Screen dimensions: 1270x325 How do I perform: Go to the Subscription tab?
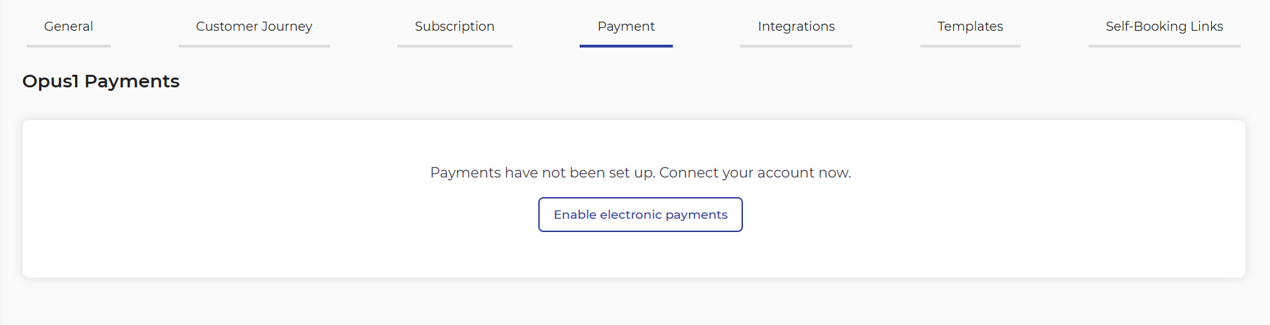[x=454, y=27]
